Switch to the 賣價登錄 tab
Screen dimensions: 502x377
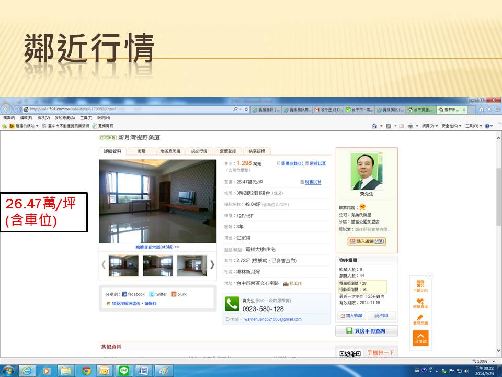tap(227, 151)
